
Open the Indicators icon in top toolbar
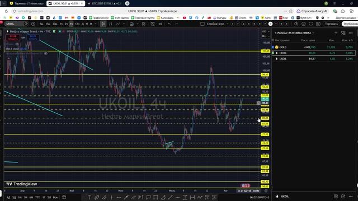pyautogui.click(x=132, y=23)
